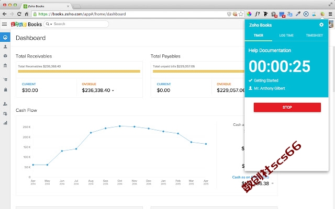Click the shield icon in address bar
Image resolution: width=335 pixels, height=209 pixels.
pyautogui.click(x=229, y=14)
